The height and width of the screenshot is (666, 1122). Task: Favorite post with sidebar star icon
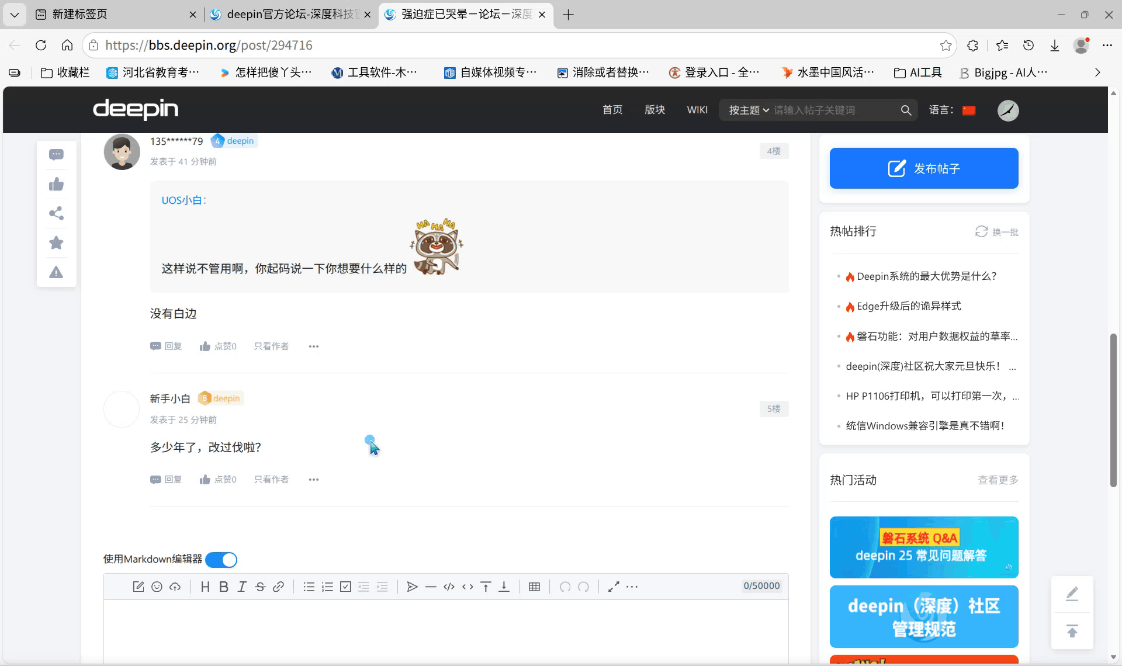(56, 242)
